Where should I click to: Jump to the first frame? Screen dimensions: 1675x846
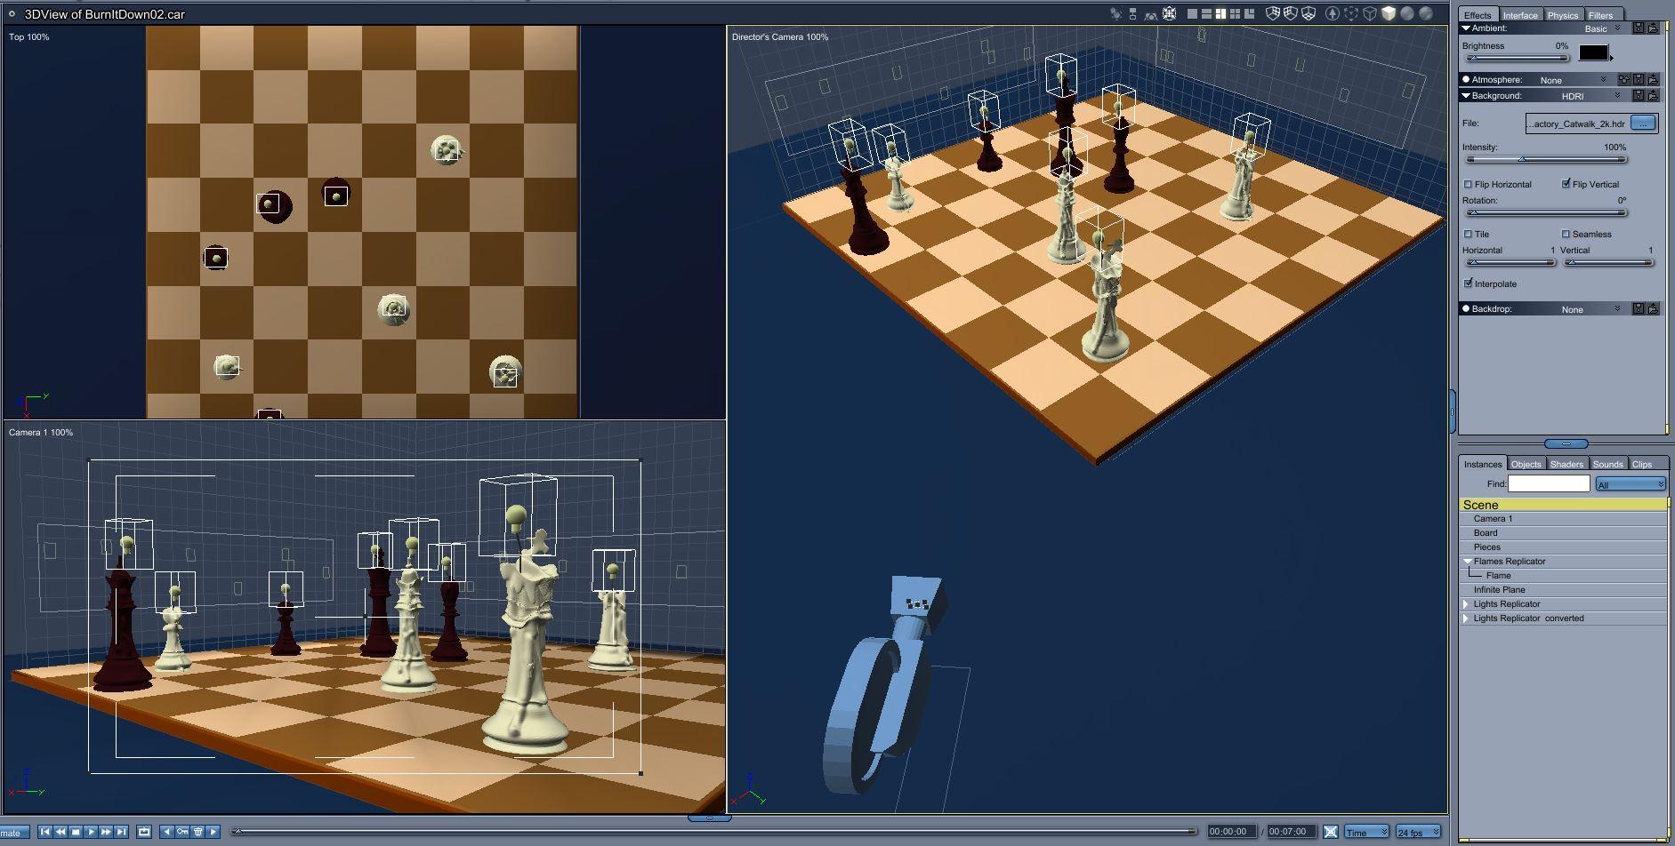[45, 832]
